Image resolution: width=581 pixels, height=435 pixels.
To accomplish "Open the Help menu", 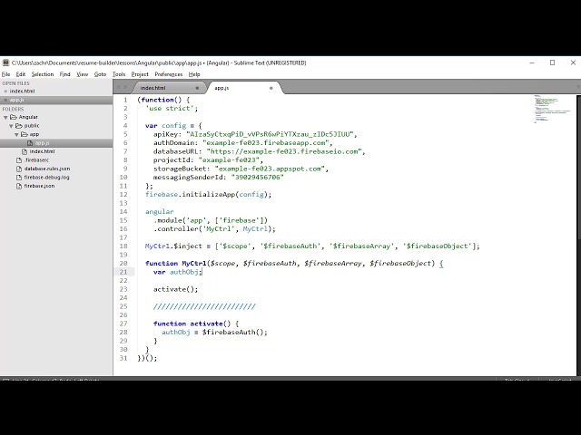I will 194,74.
